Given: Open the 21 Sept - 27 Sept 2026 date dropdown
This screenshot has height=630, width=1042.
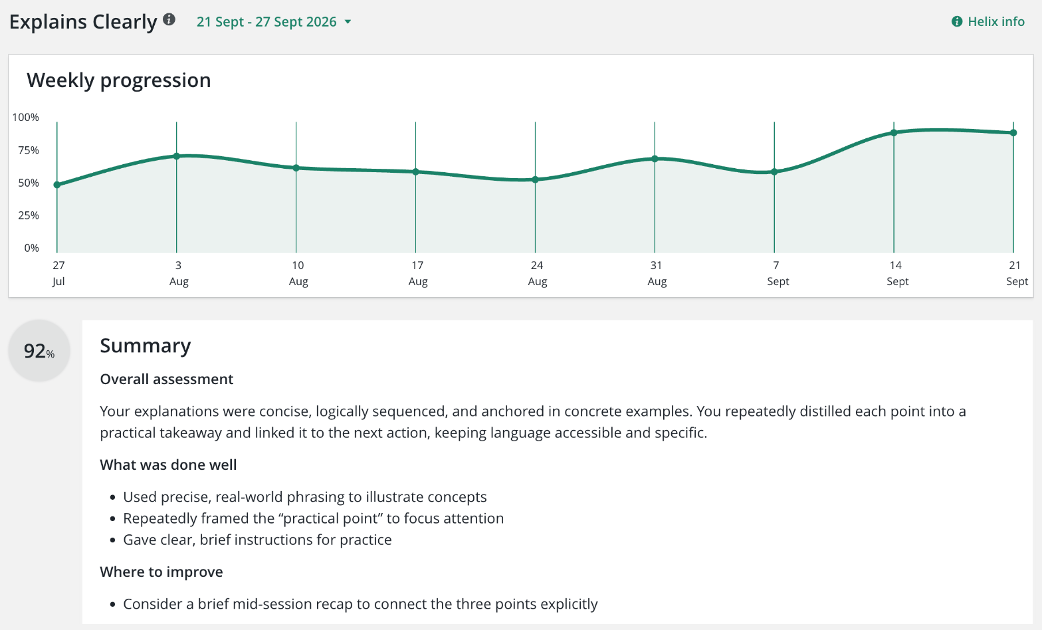Looking at the screenshot, I should point(274,22).
